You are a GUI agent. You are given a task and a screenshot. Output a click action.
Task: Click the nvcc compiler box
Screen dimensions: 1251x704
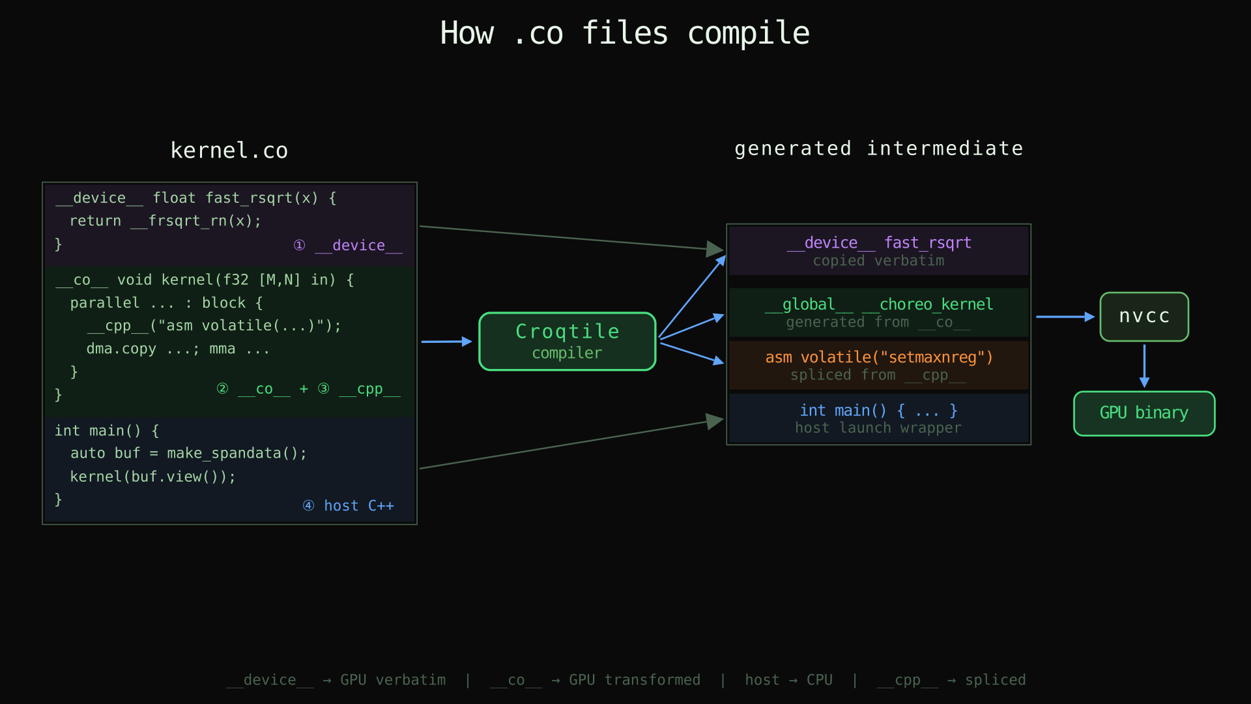[1143, 317]
